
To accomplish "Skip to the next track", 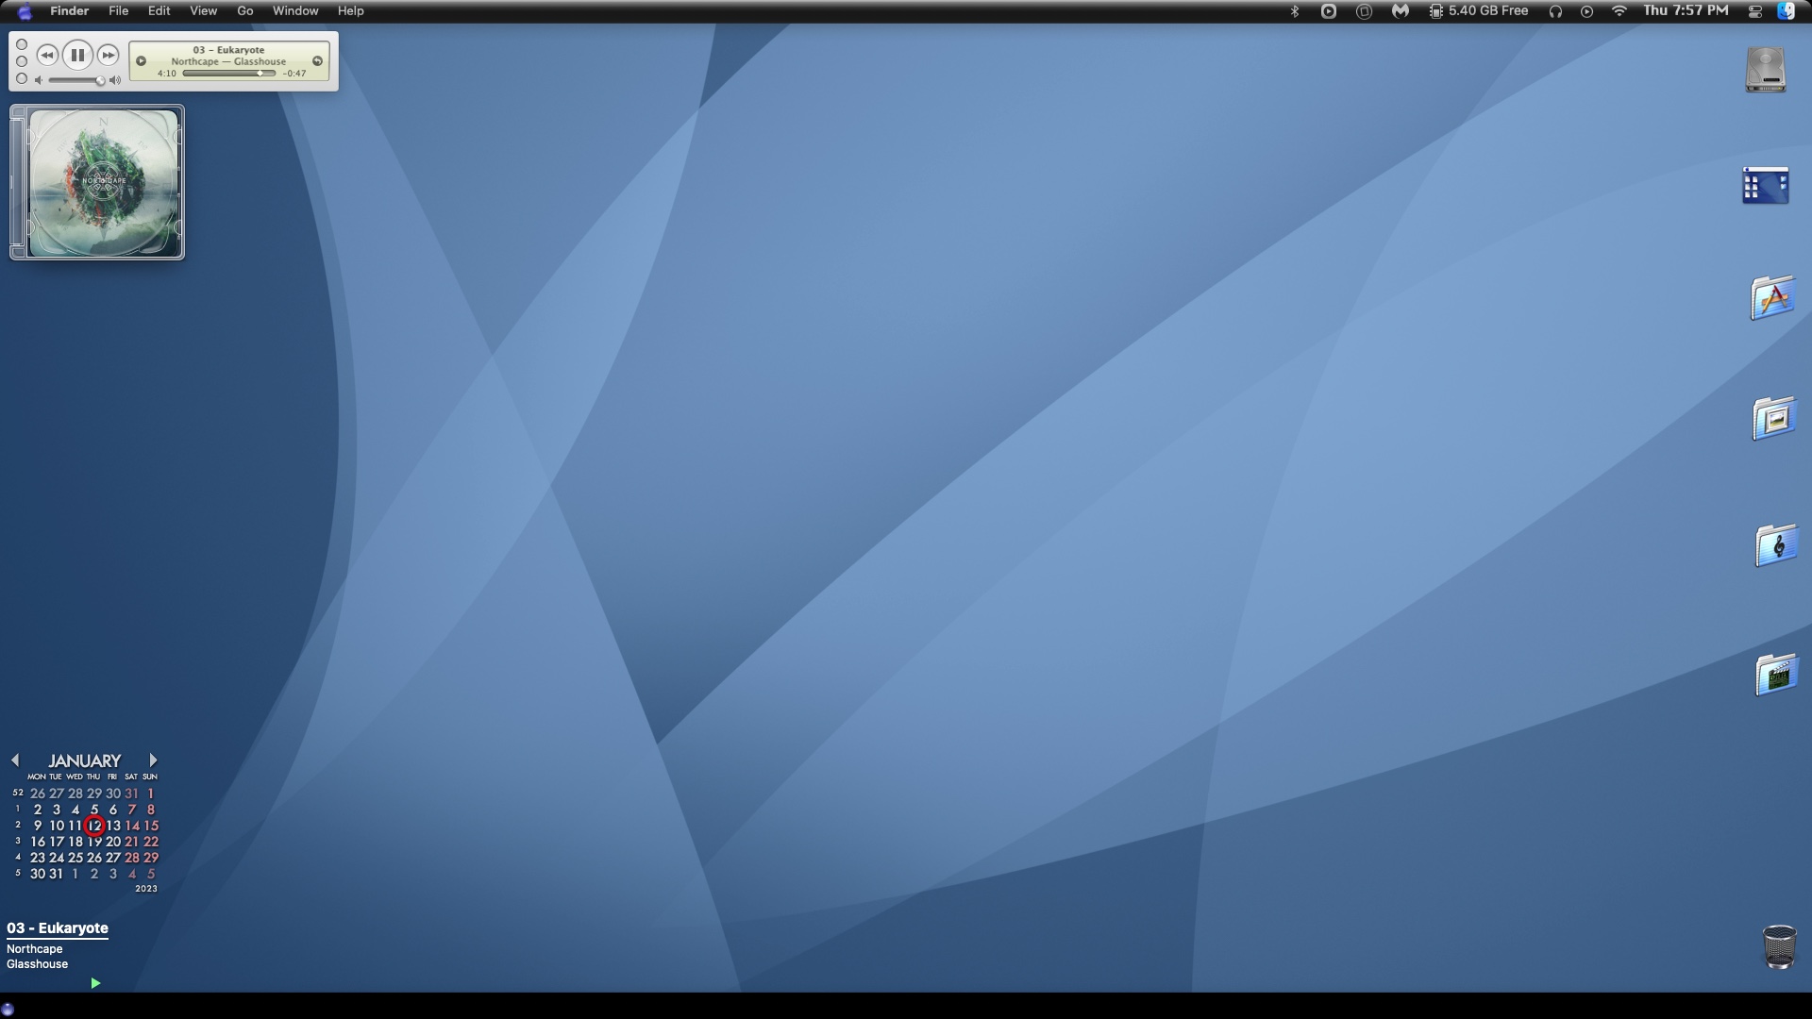I will click(109, 56).
